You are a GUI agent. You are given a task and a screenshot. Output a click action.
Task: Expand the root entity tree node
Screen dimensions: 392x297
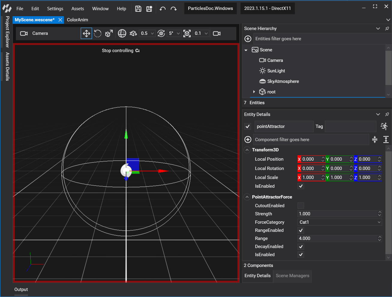click(x=254, y=92)
